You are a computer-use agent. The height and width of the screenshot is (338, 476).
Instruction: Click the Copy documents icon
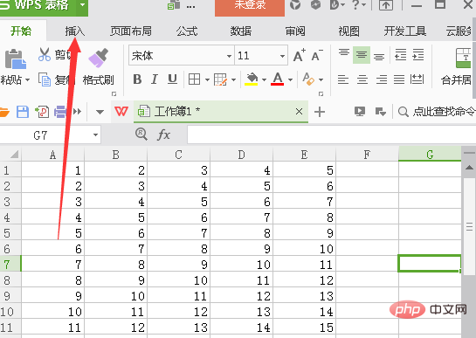[45, 79]
